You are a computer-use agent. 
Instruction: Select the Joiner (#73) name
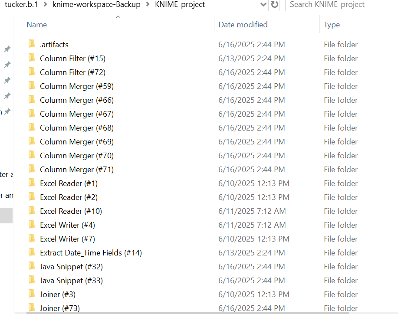59,308
